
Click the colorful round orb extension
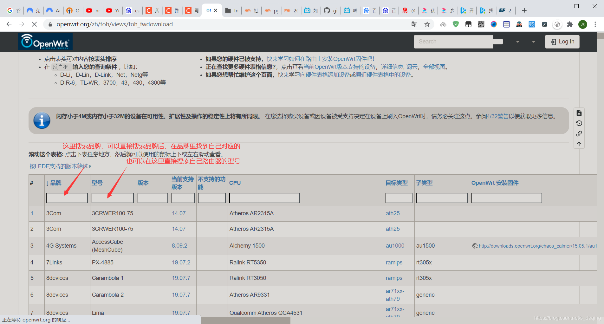coord(494,24)
